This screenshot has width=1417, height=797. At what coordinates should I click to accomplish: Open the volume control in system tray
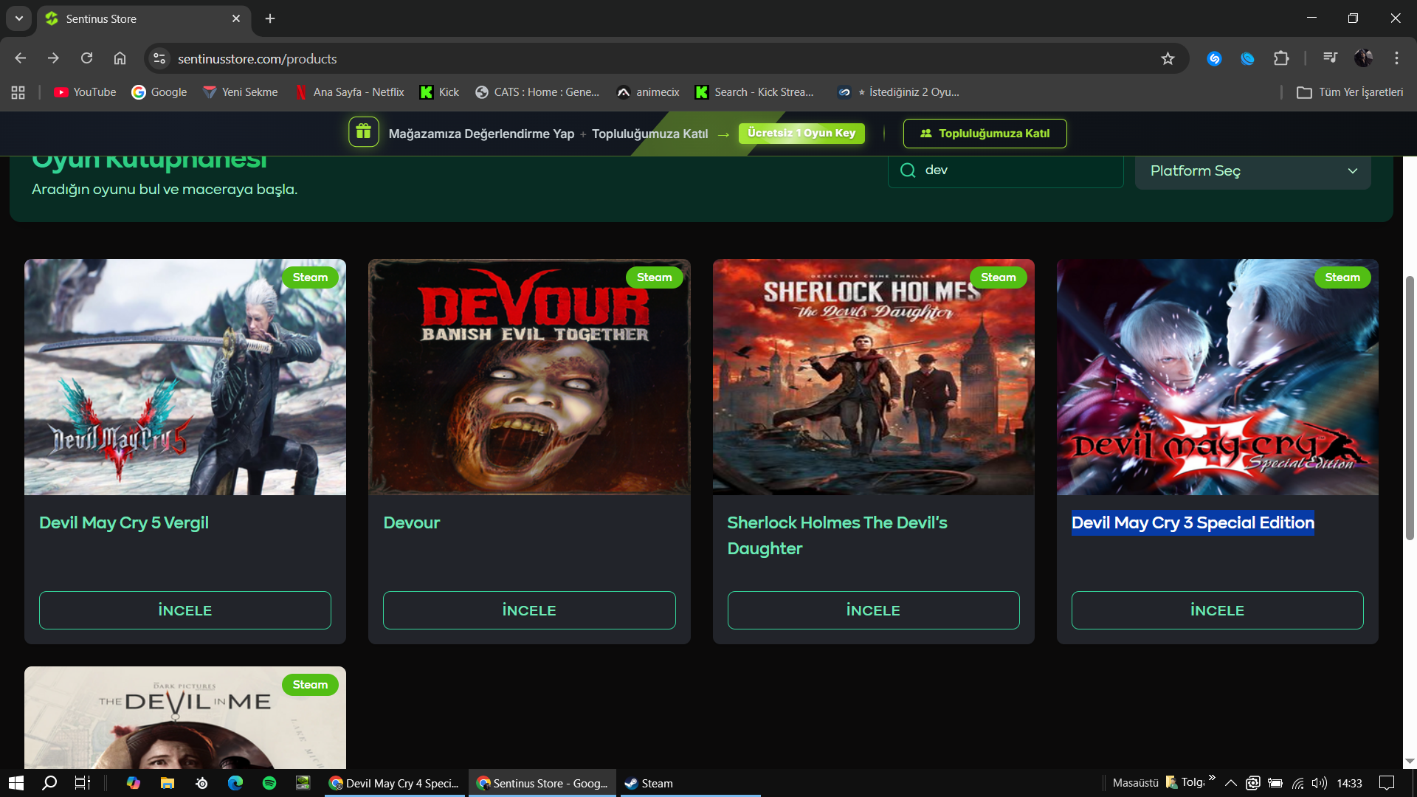(x=1320, y=783)
